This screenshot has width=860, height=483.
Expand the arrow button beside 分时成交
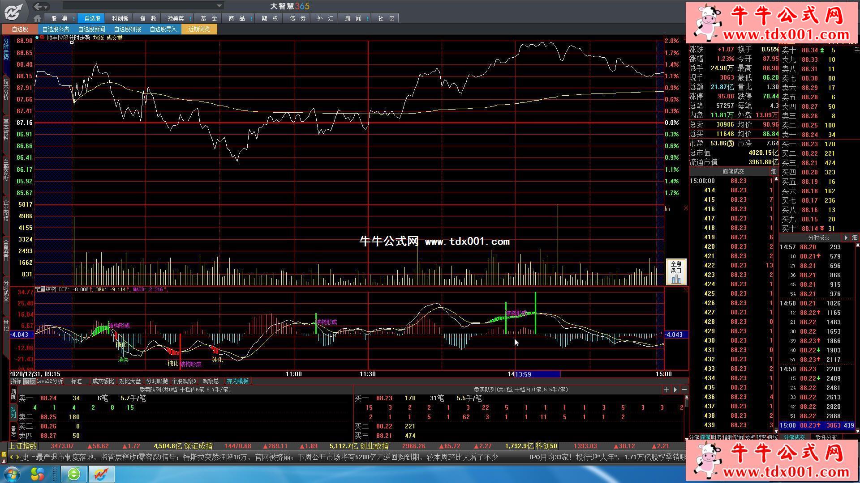click(846, 237)
